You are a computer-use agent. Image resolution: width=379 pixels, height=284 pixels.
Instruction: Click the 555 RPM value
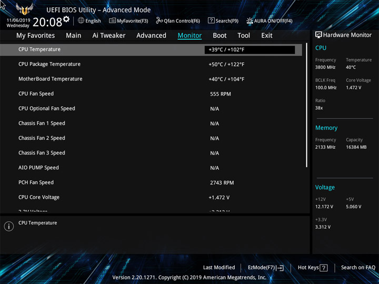tap(221, 94)
